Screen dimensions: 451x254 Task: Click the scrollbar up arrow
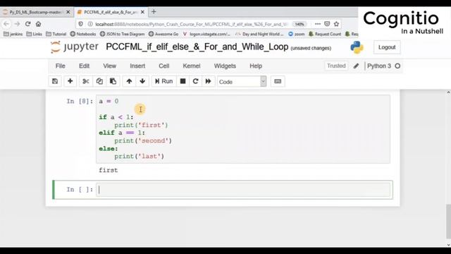point(448,92)
